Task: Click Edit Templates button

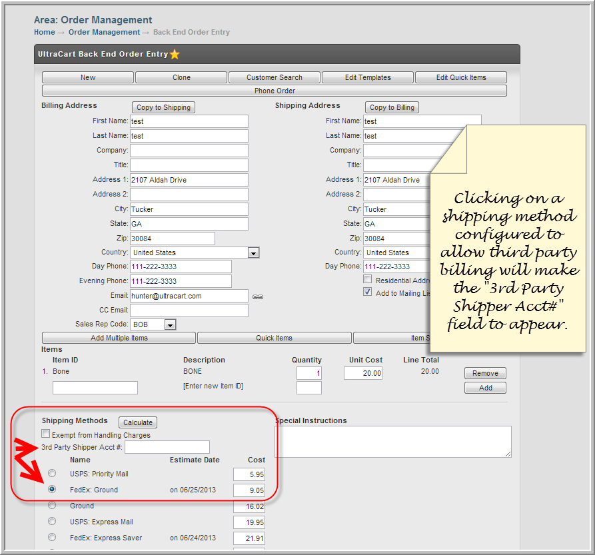Action: pyautogui.click(x=368, y=77)
